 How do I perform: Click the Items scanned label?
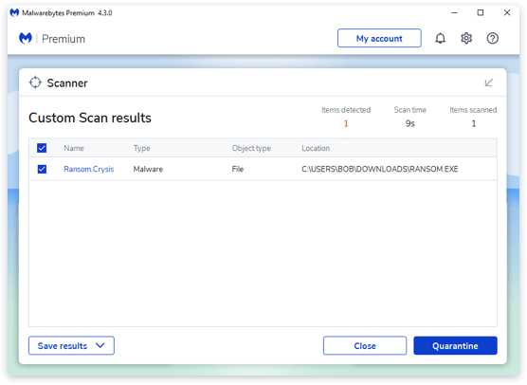pos(473,110)
